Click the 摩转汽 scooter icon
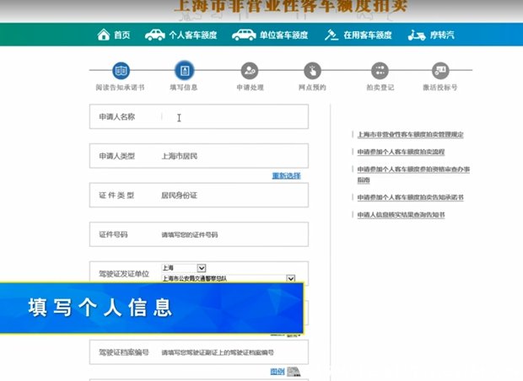The image size is (523, 381). pos(417,35)
